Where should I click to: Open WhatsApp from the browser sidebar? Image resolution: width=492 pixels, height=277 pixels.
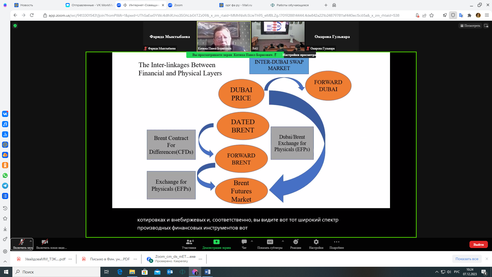point(5,175)
